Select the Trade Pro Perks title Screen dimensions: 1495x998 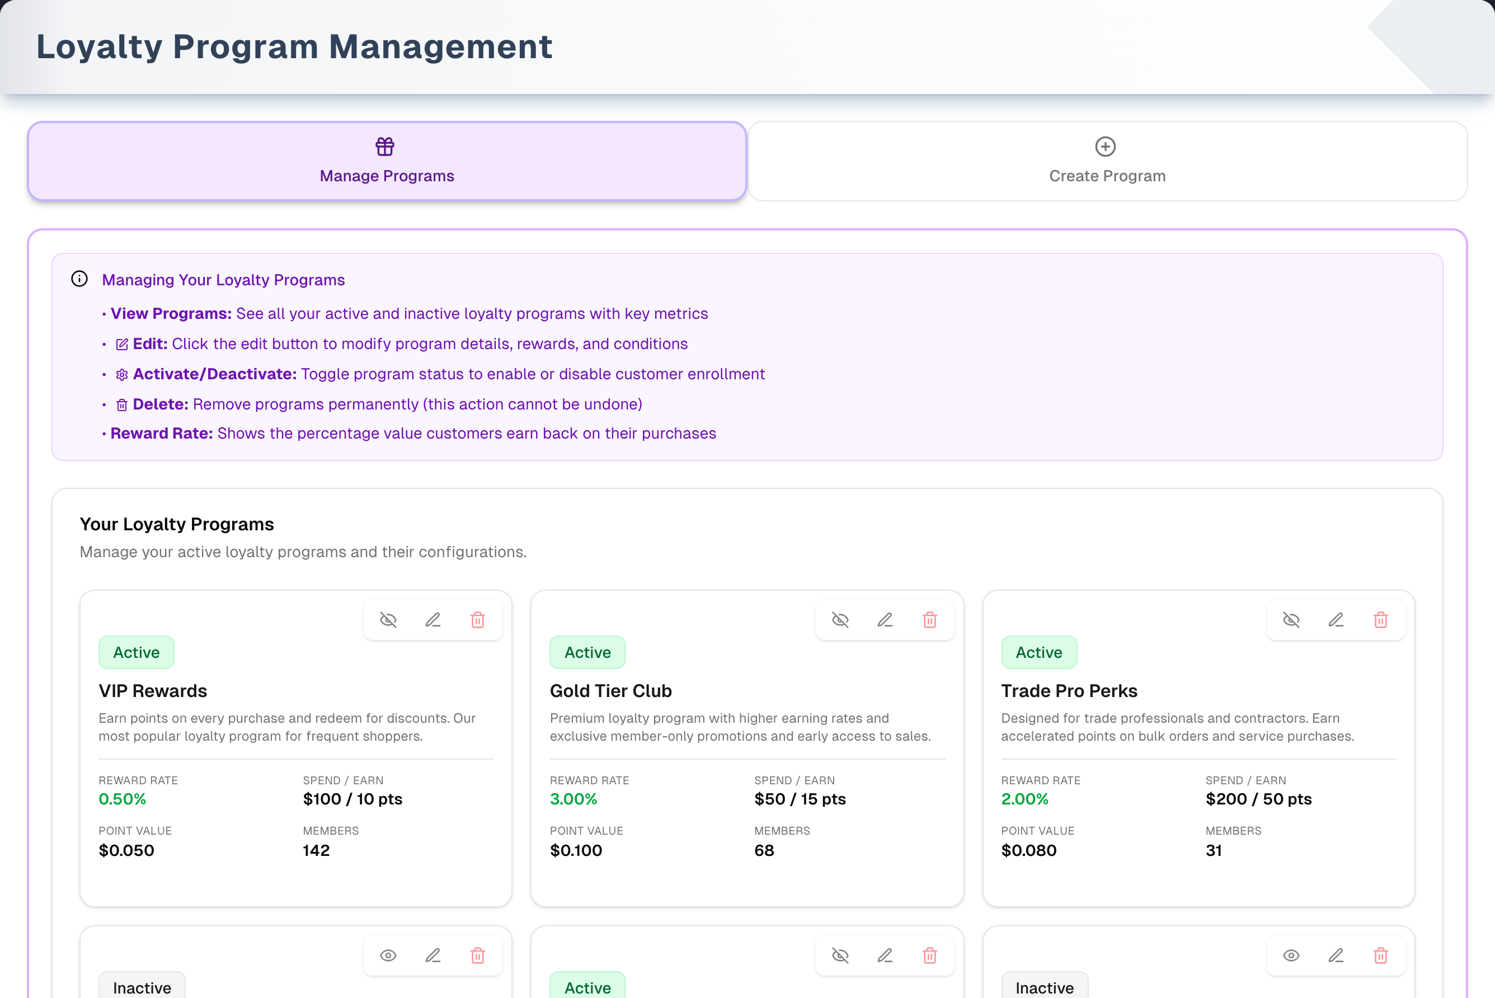(1069, 690)
